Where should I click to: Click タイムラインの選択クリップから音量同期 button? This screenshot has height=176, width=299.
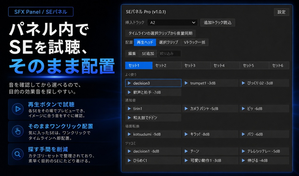(160, 33)
